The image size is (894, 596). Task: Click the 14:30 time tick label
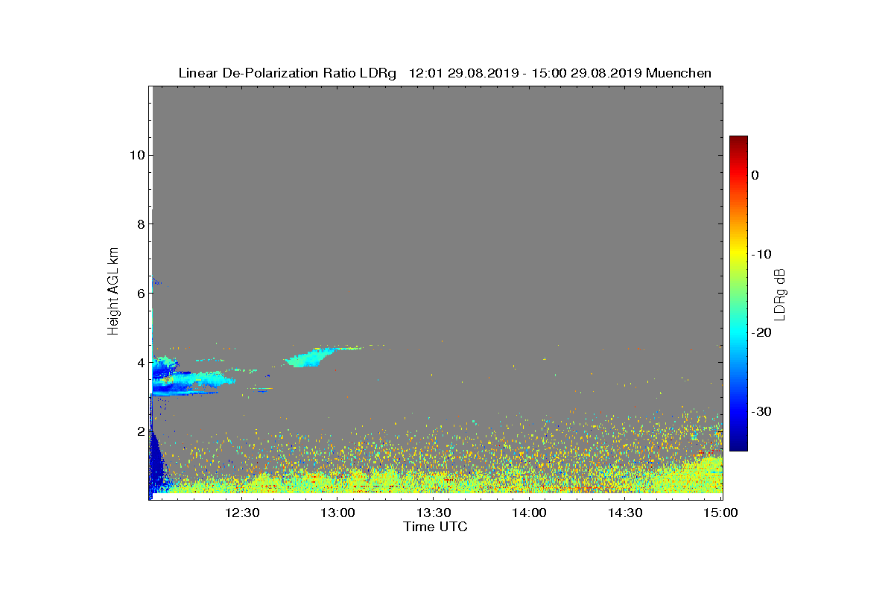625,513
